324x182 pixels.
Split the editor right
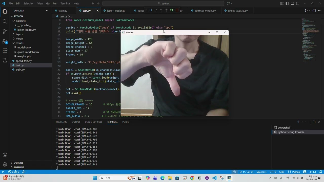pos(314,11)
